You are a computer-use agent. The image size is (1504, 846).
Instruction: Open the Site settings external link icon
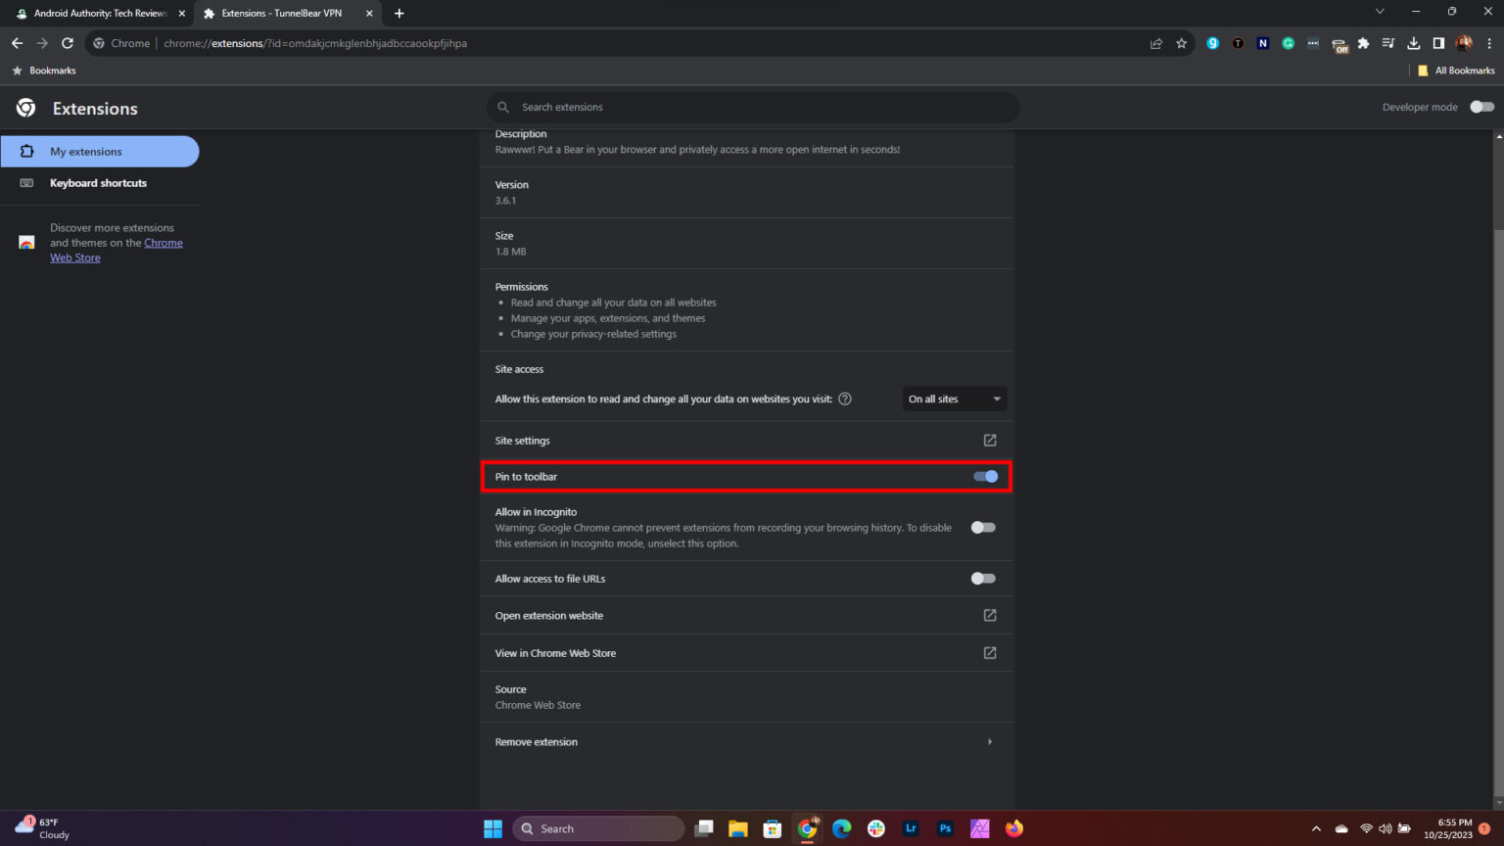click(989, 440)
